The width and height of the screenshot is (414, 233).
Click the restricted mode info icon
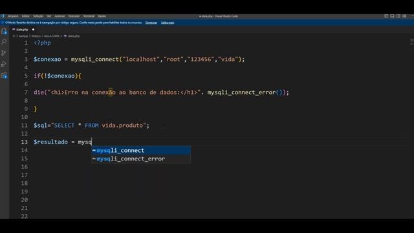point(3,23)
